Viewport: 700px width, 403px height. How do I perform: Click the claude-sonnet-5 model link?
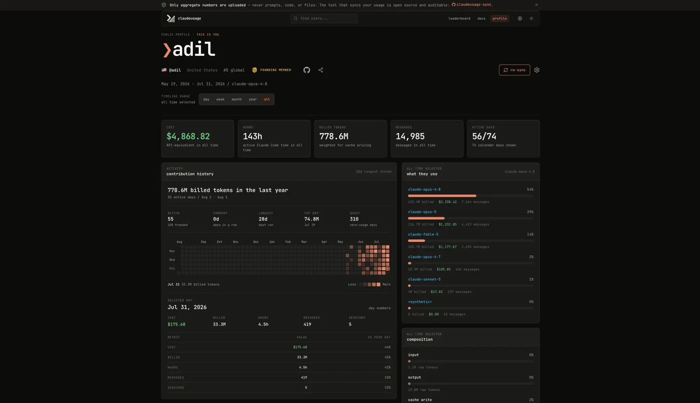tap(424, 279)
